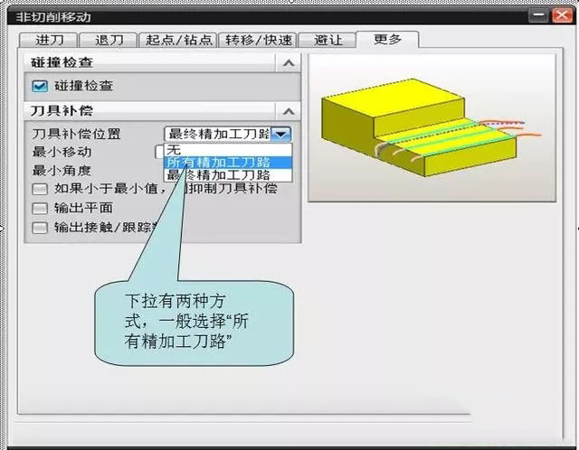Open the 避让 tab
Image resolution: width=579 pixels, height=450 pixels.
tap(327, 40)
